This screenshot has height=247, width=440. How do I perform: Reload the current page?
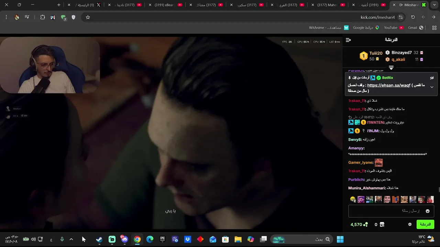(413, 17)
